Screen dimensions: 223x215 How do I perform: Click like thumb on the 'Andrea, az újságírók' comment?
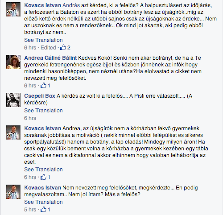click(43, 177)
